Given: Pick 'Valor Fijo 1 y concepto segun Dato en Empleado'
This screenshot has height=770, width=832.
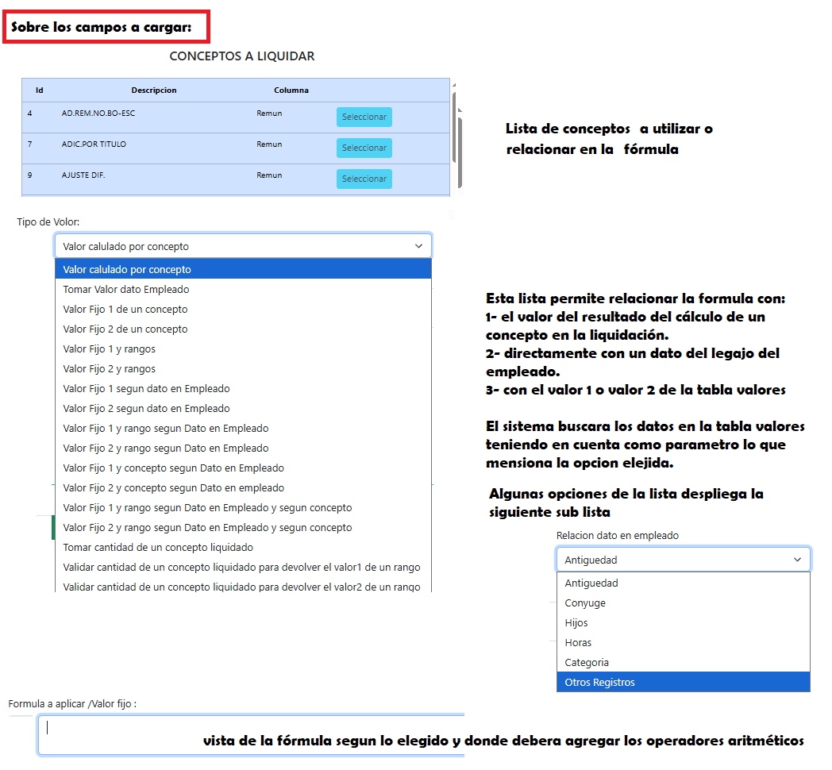Looking at the screenshot, I should (243, 468).
